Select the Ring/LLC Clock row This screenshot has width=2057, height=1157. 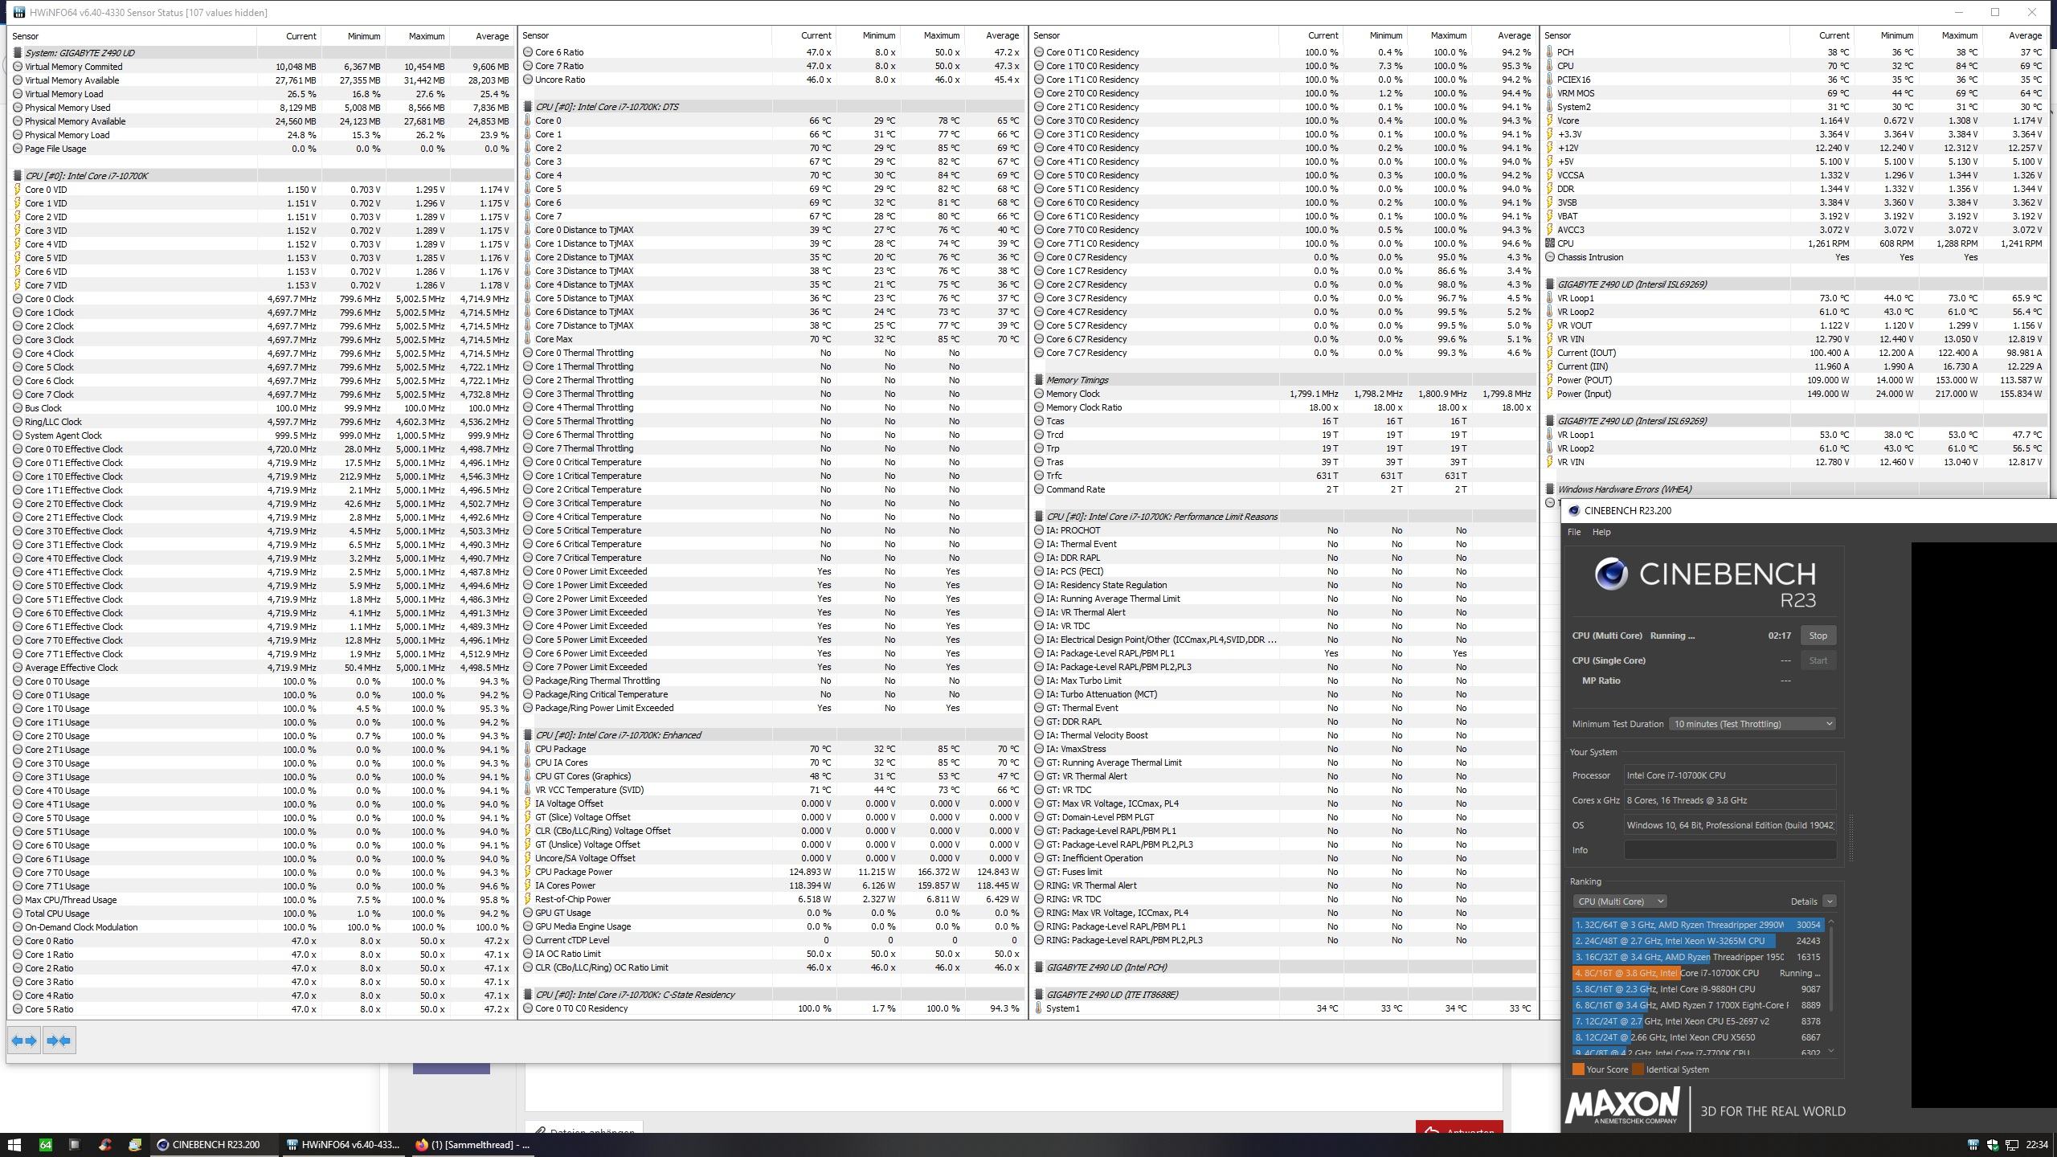[261, 422]
